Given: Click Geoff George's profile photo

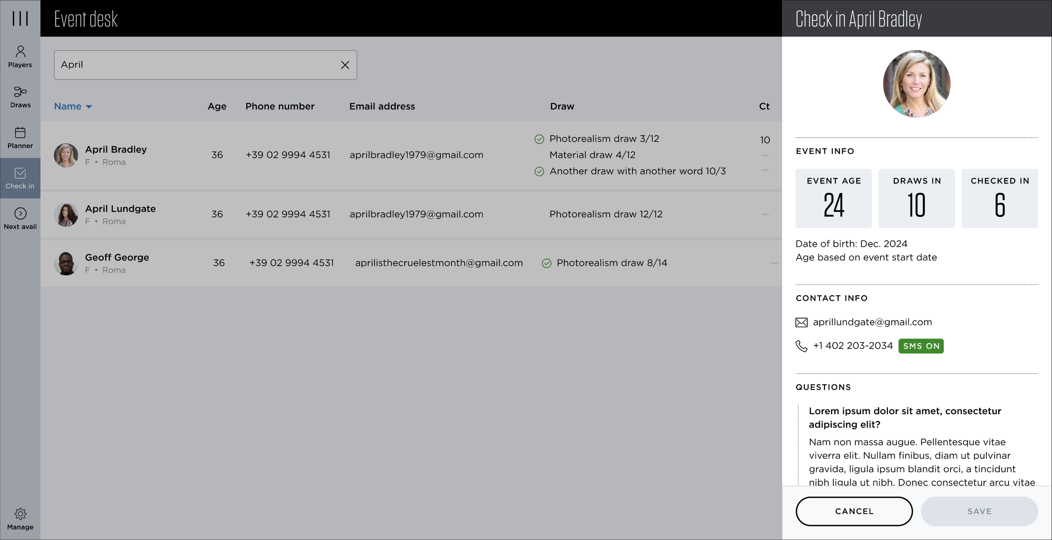Looking at the screenshot, I should [66, 263].
